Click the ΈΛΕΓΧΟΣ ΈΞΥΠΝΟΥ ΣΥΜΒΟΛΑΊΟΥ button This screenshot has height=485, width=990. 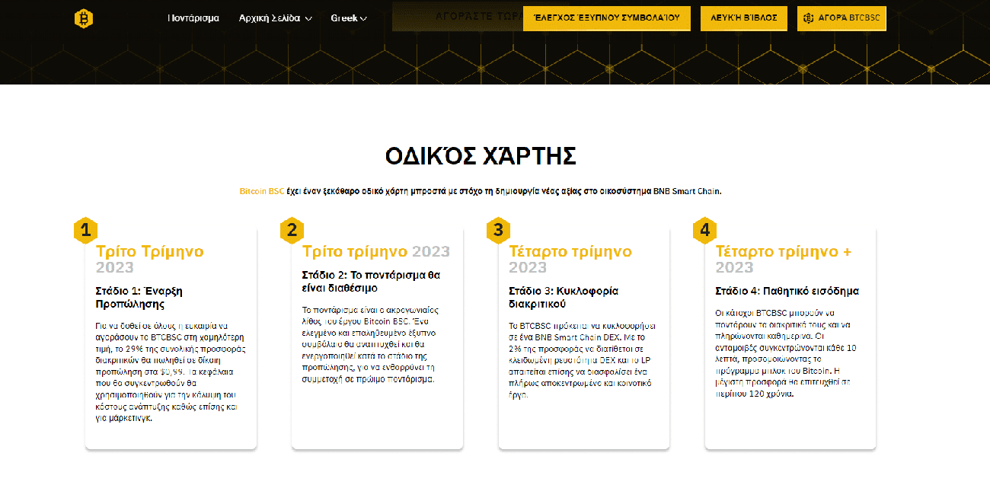click(606, 18)
